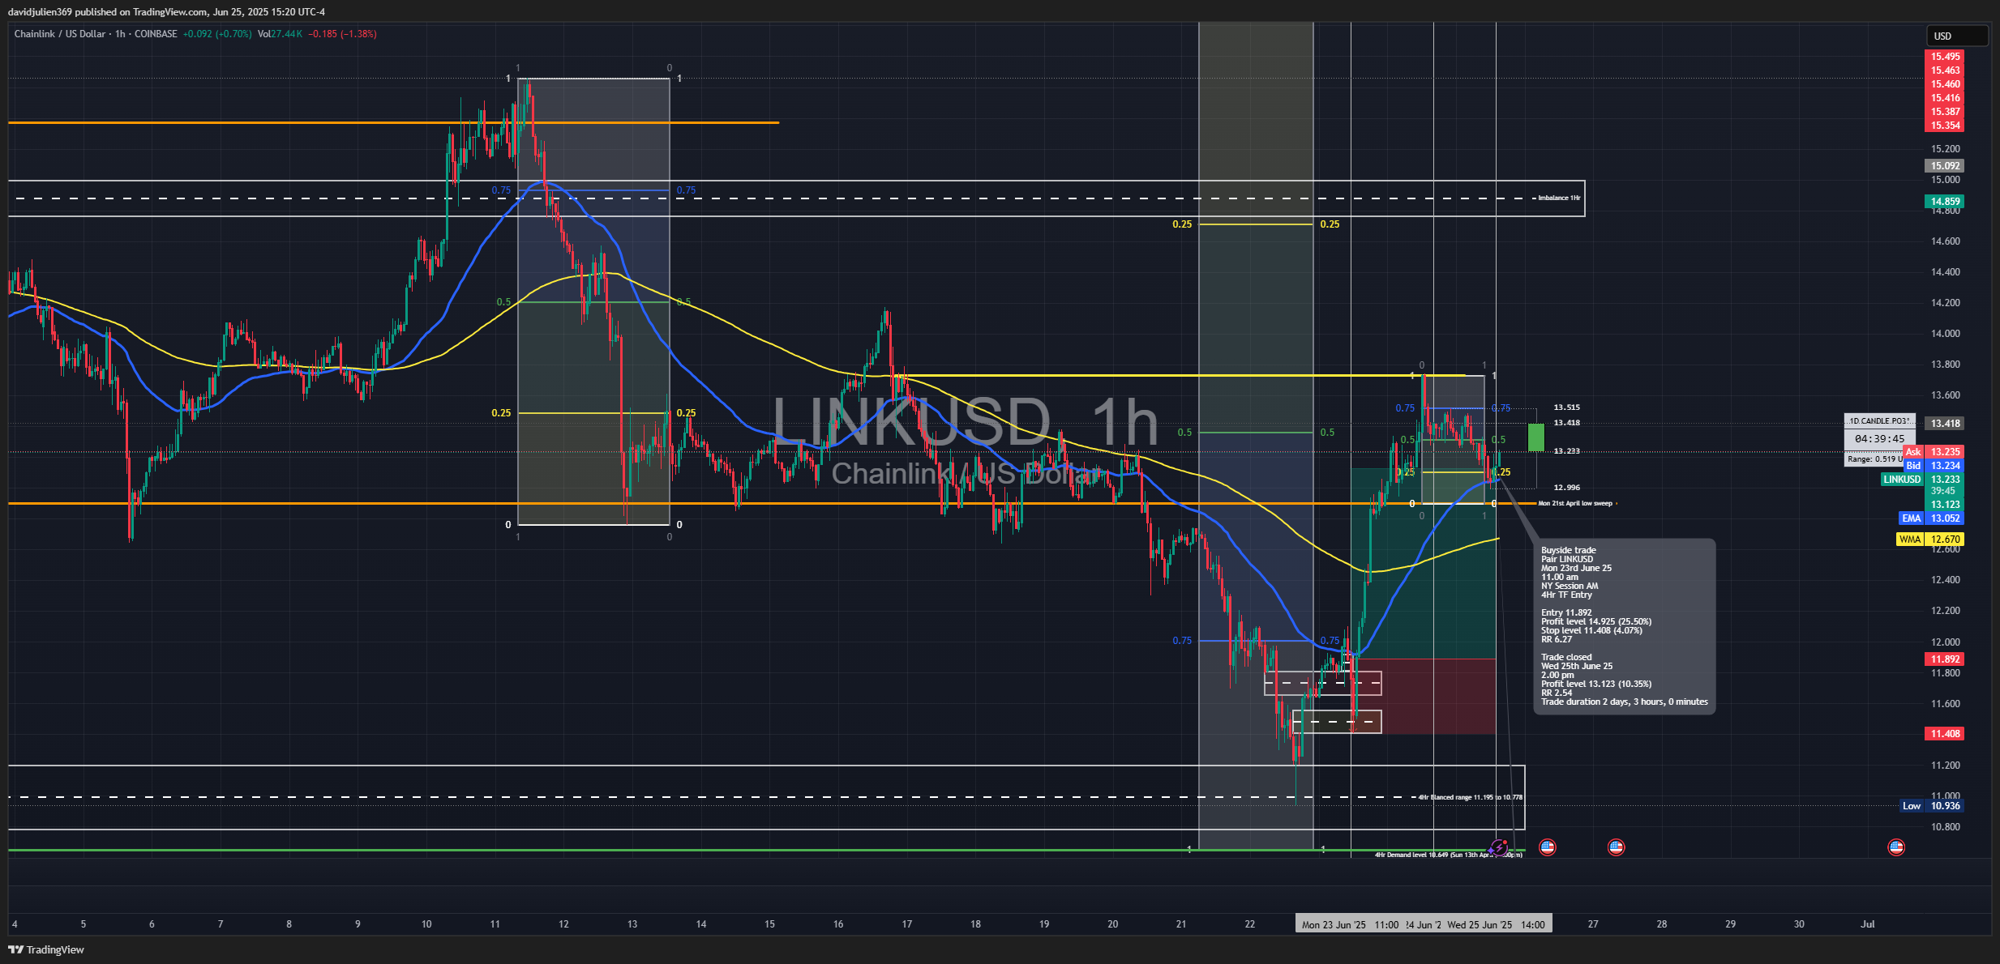Click the 13.515 projection label
Screen dimensions: 2000x964
1566,407
